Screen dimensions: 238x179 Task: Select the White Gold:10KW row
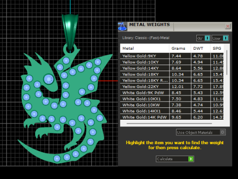172,105
